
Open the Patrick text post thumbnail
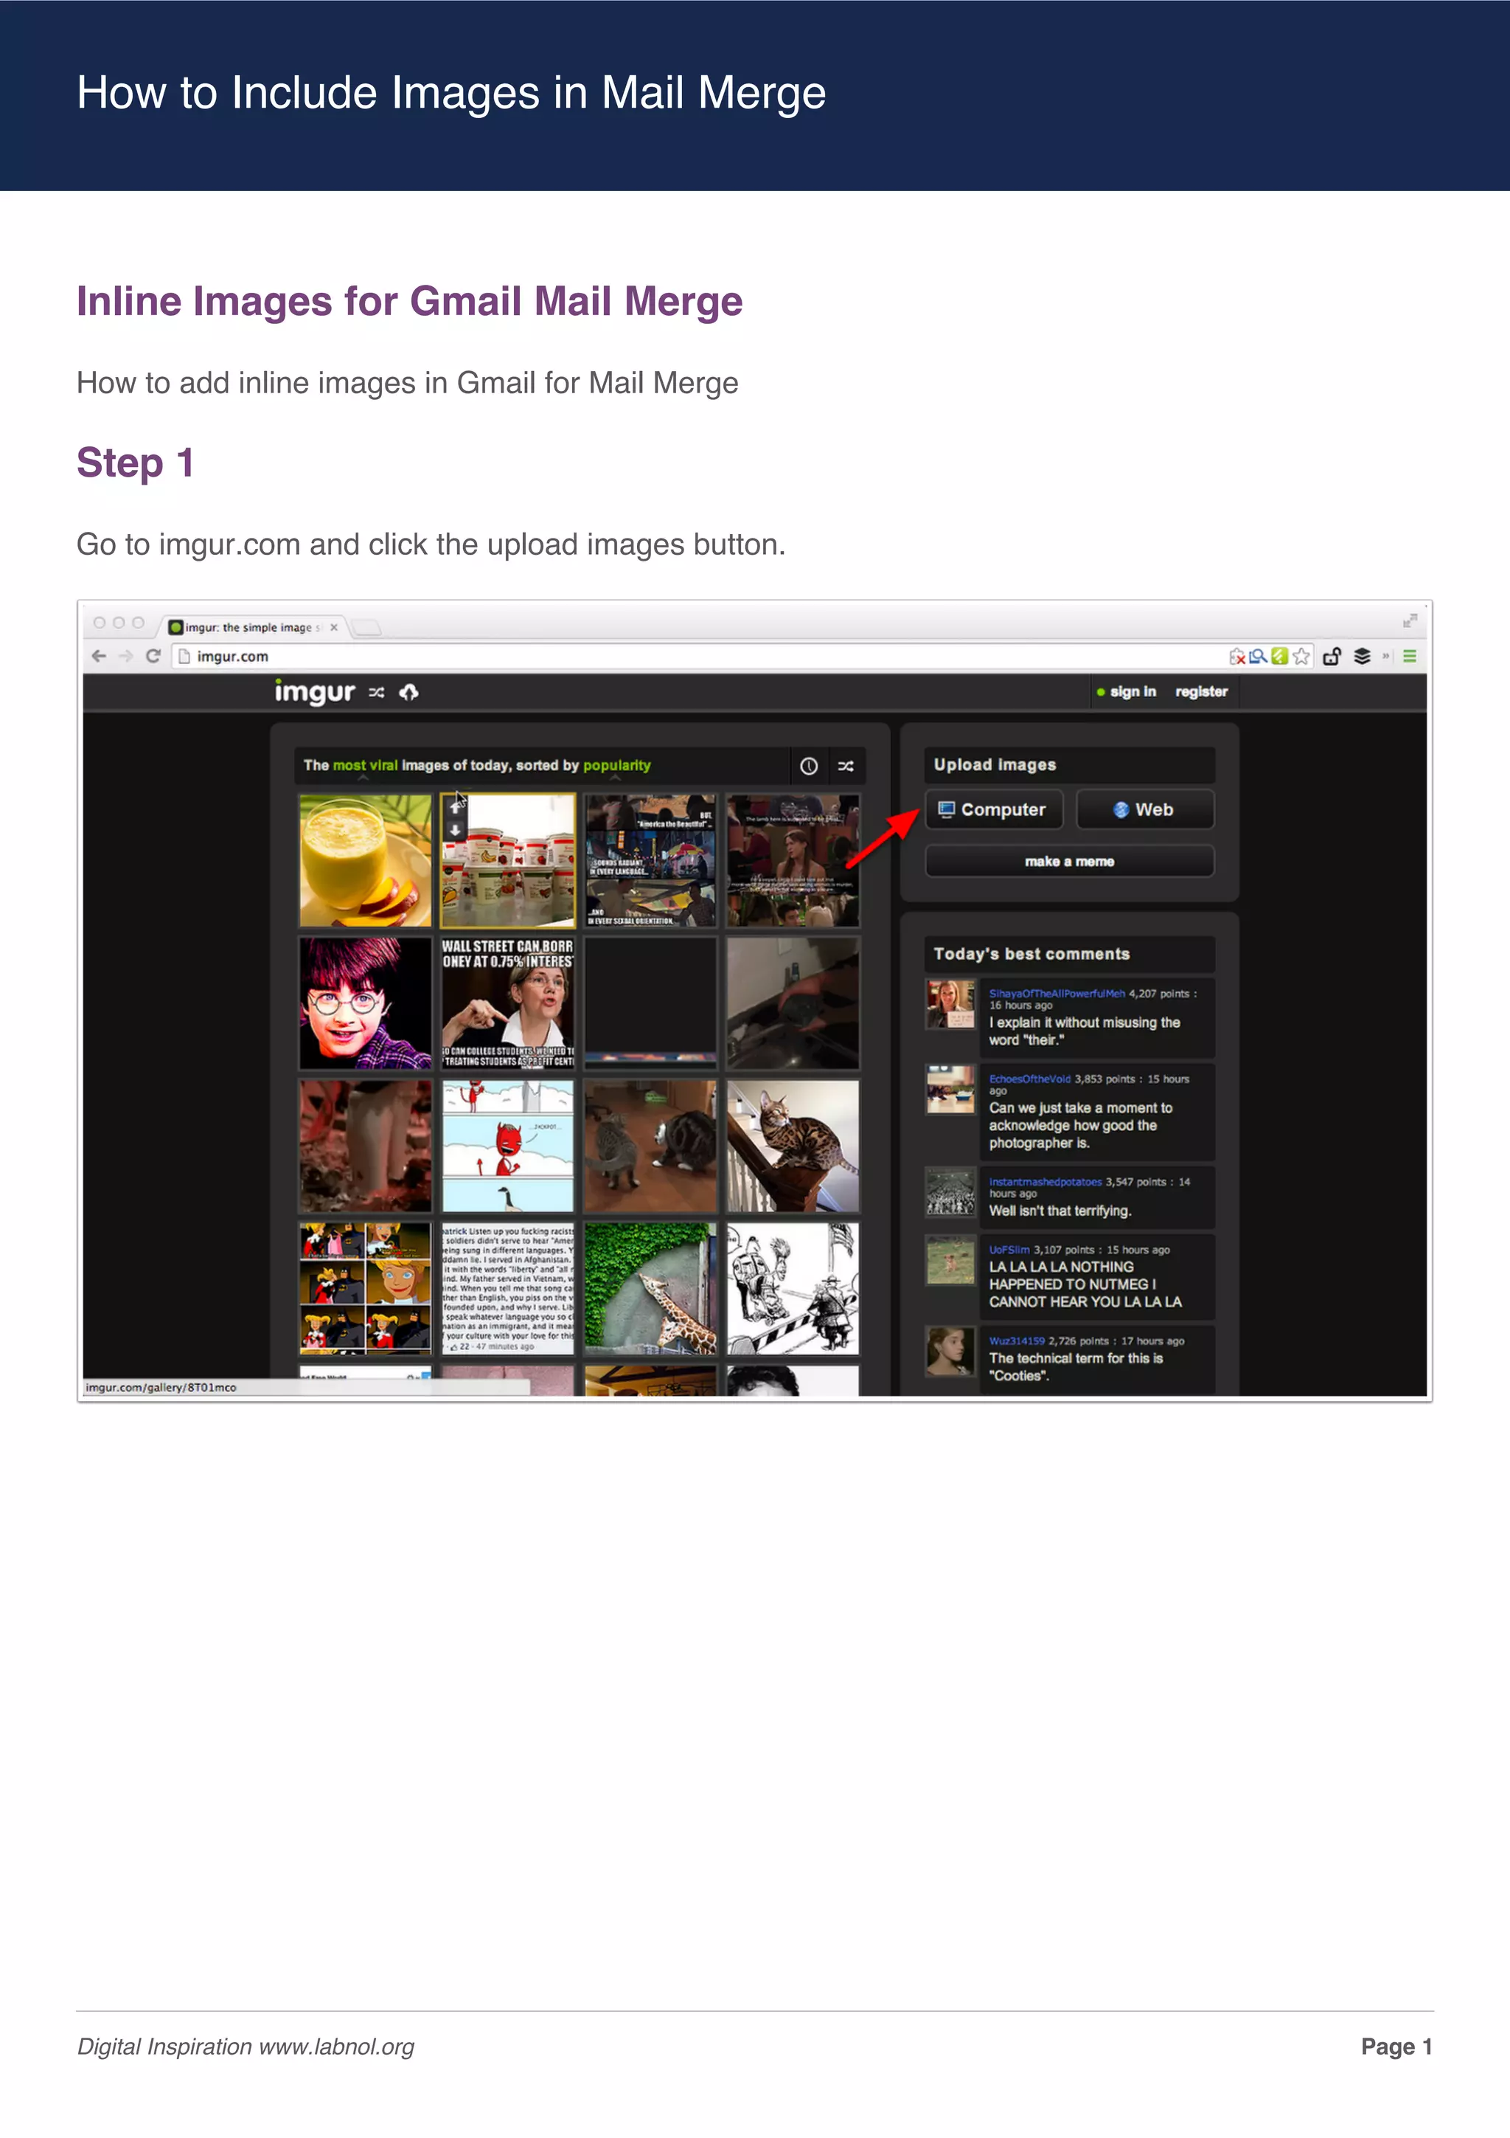tap(508, 1289)
